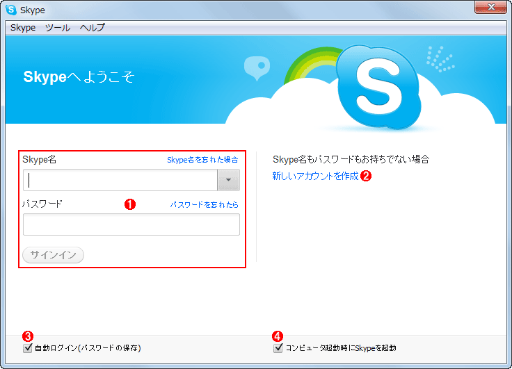
Task: Open the Skype名を忘れた場合 link
Action: [x=202, y=160]
